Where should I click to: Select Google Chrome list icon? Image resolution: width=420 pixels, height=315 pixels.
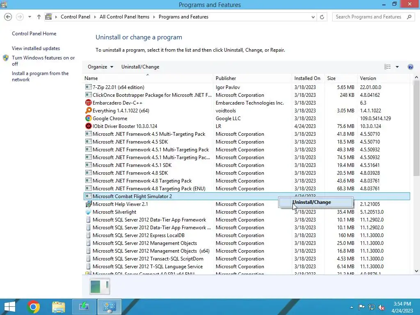(x=88, y=118)
